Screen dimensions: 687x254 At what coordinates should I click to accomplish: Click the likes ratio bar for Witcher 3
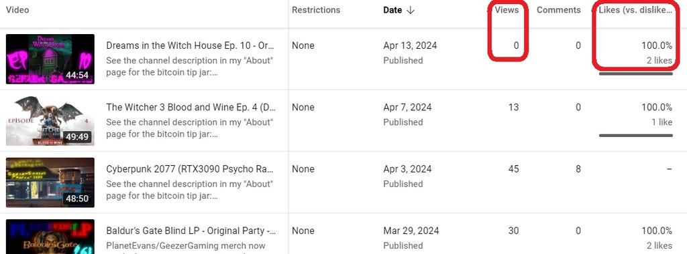[636, 135]
